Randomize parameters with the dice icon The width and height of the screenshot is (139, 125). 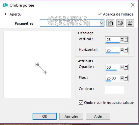point(120,23)
